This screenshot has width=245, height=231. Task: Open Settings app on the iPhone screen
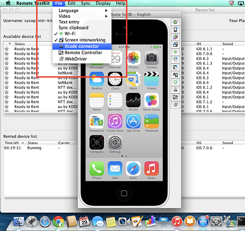115,142
